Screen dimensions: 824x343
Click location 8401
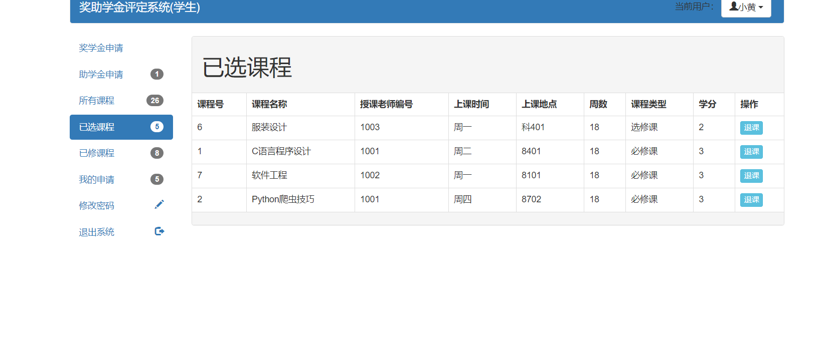pyautogui.click(x=531, y=151)
